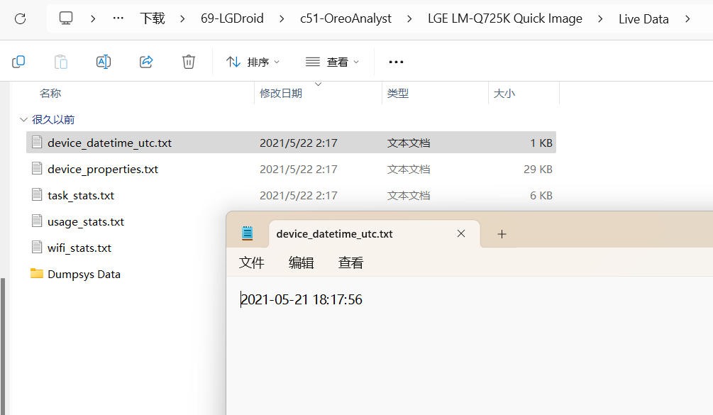Click 很久以前 group label

click(x=53, y=120)
